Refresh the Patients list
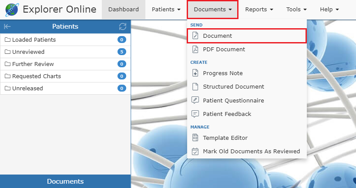 (x=123, y=26)
